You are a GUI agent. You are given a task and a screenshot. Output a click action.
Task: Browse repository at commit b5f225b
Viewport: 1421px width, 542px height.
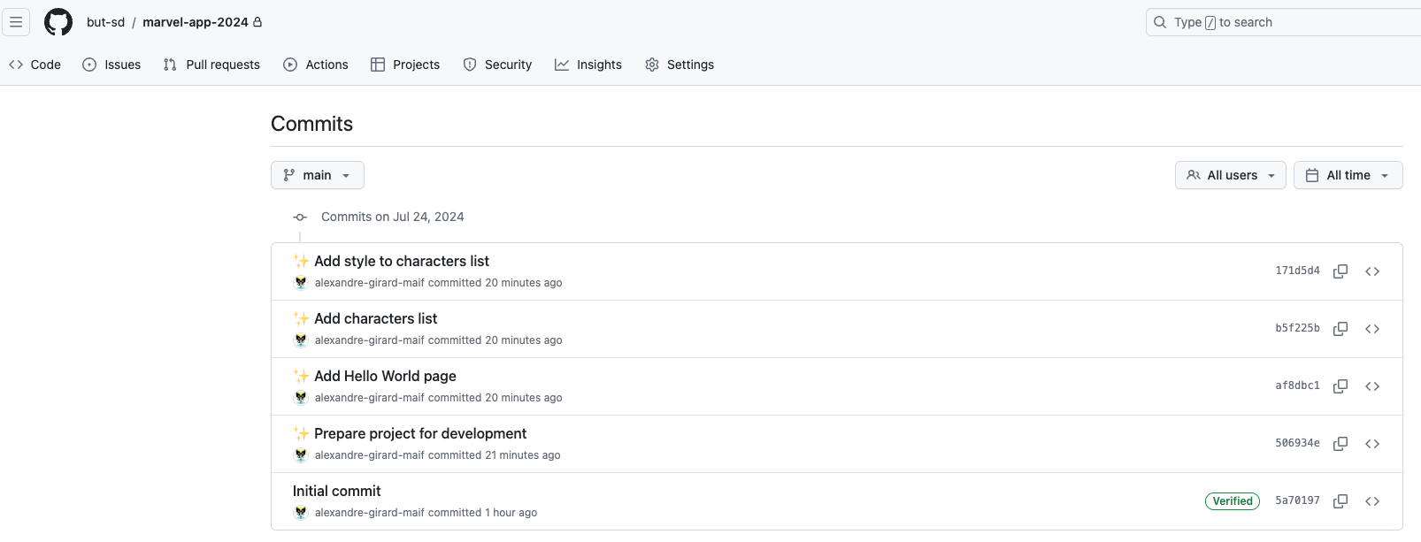(x=1372, y=329)
